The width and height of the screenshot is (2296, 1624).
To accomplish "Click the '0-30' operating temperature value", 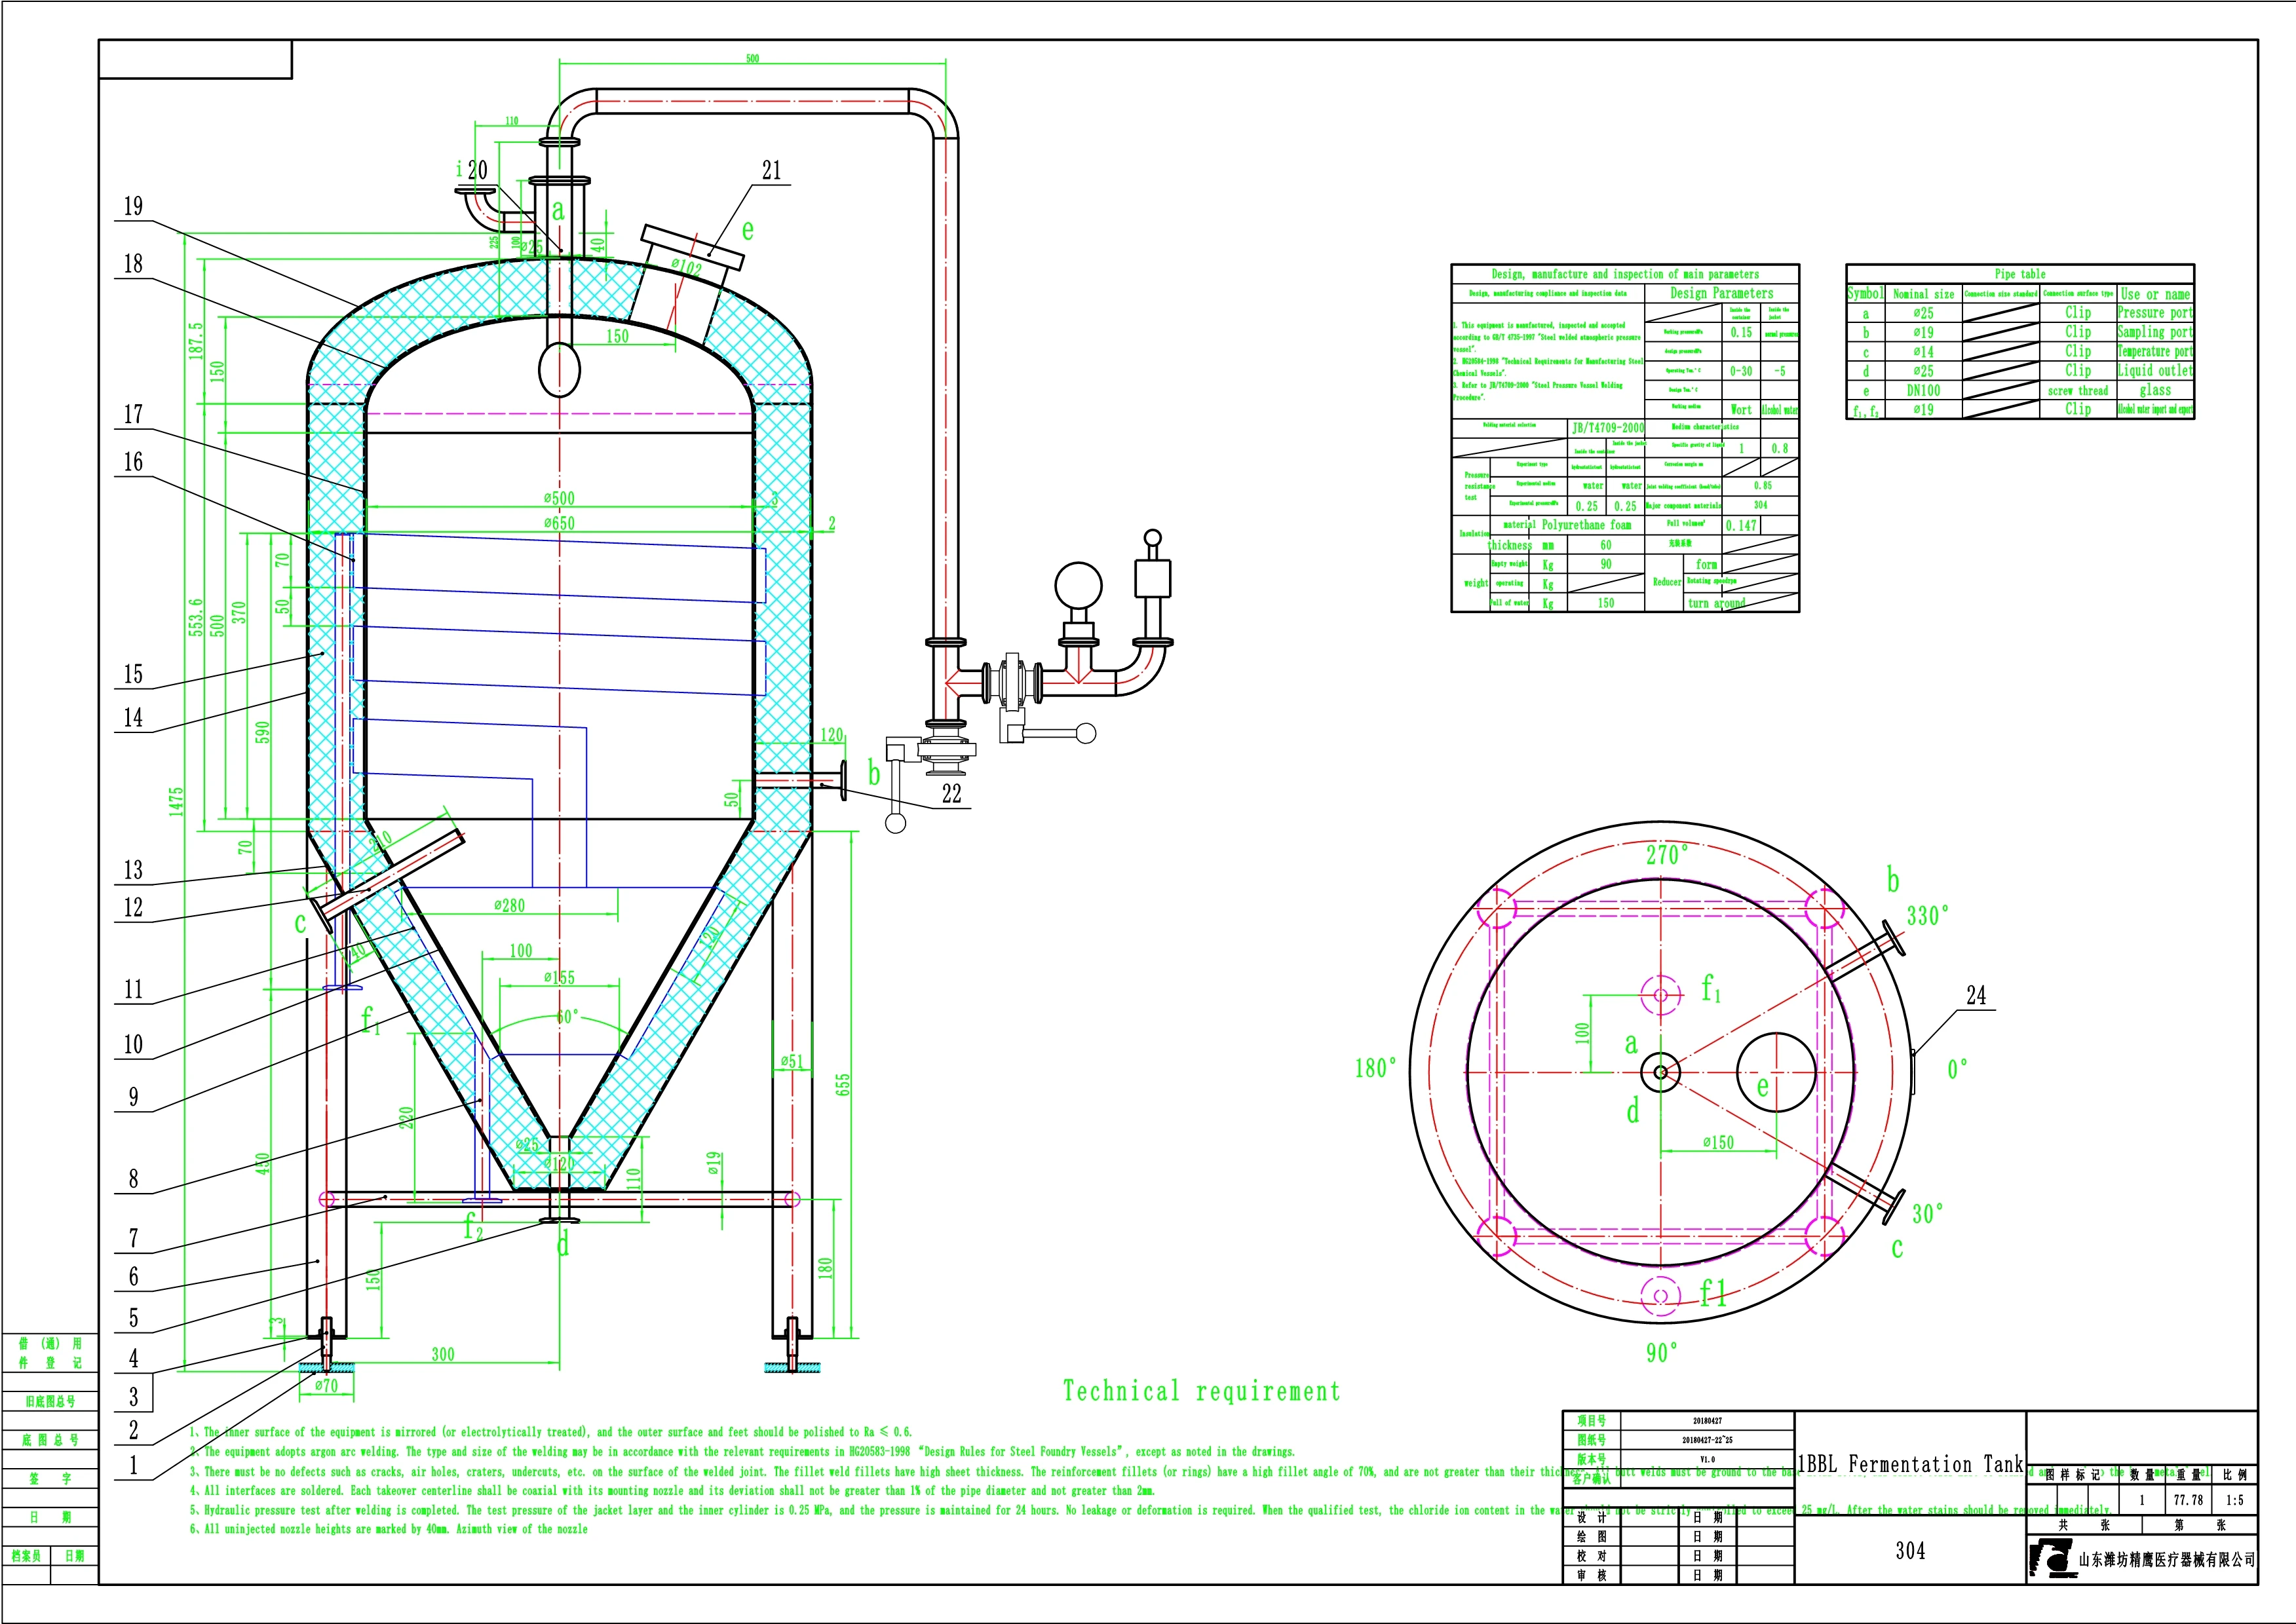I will (1741, 370).
